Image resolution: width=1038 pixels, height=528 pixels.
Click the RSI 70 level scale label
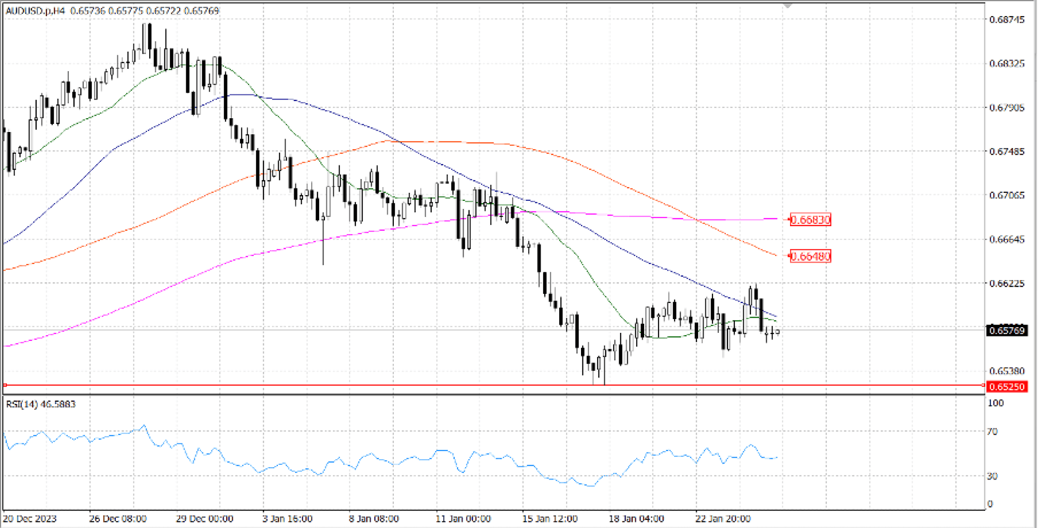pyautogui.click(x=992, y=432)
